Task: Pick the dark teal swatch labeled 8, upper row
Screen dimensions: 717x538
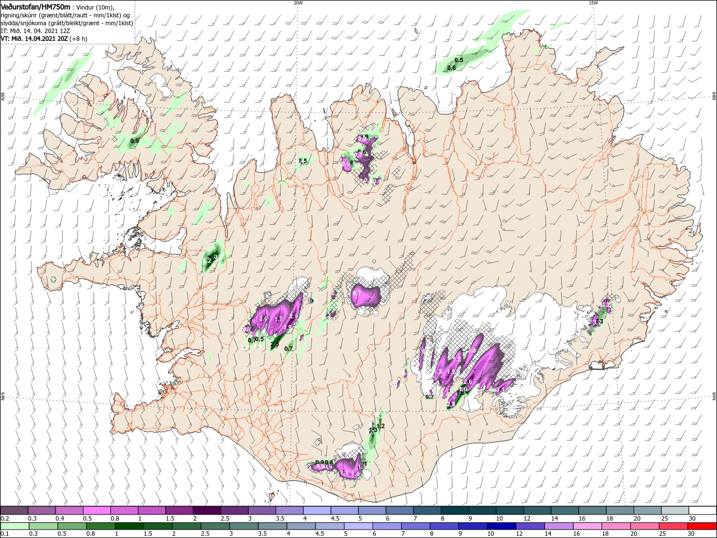Action: point(455,511)
